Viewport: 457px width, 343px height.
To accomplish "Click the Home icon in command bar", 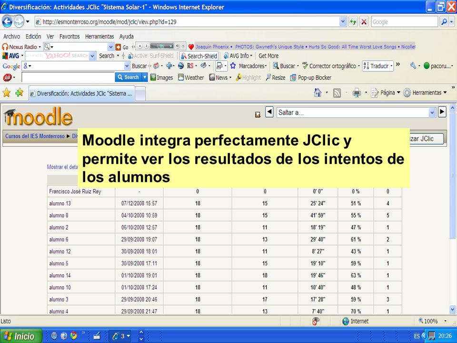I will [318, 93].
